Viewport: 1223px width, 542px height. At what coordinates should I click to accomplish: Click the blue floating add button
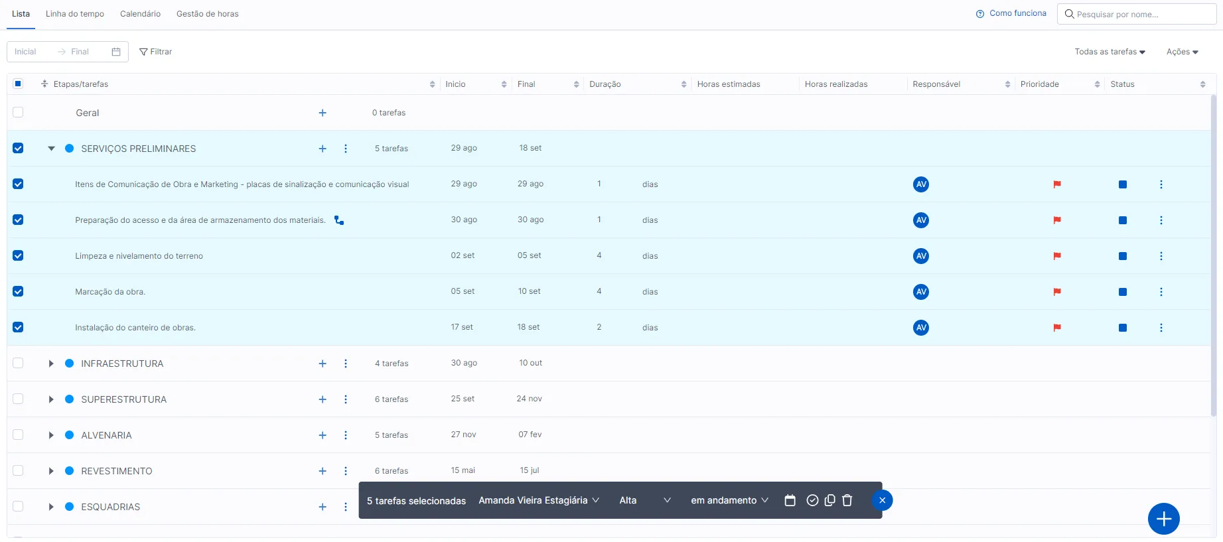click(x=1164, y=519)
